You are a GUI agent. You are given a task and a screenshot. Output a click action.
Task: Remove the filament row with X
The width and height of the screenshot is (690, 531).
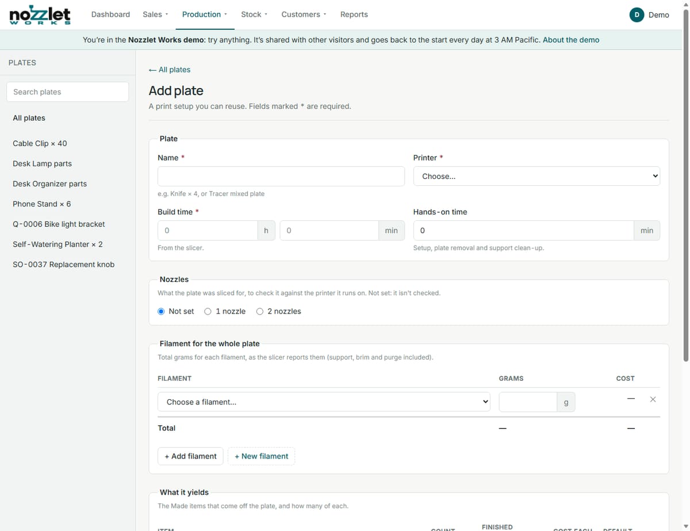(x=653, y=399)
